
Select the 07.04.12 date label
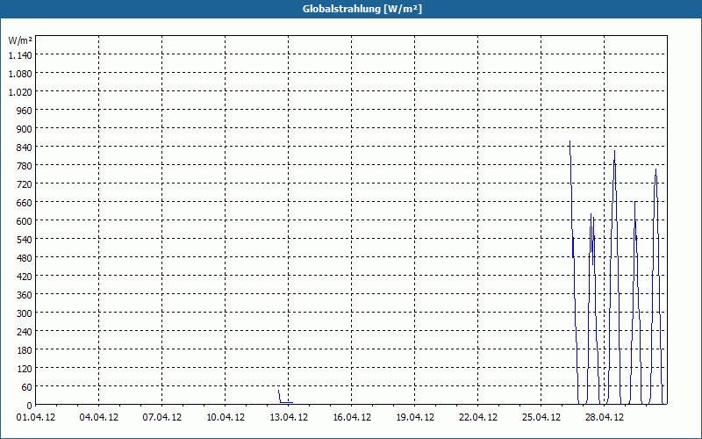point(162,418)
